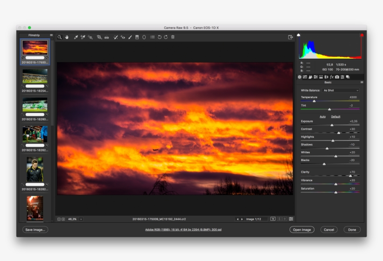Click the Clarity slider handle
Screen dimensions: 383x261
click(x=350, y=176)
